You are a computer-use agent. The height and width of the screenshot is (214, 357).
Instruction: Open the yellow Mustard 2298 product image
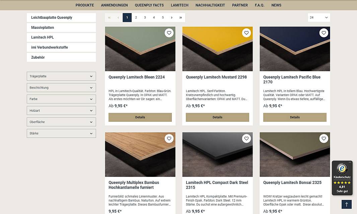pyautogui.click(x=217, y=49)
